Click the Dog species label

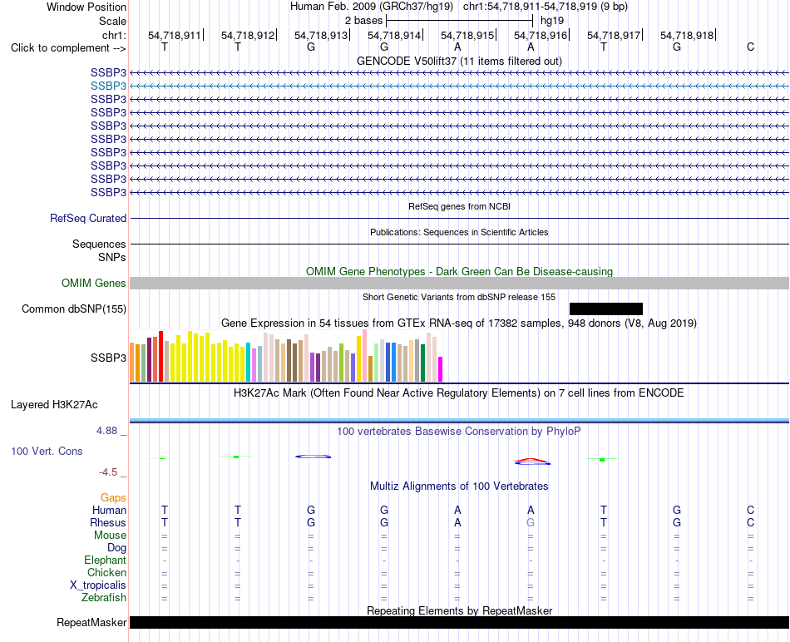(116, 548)
